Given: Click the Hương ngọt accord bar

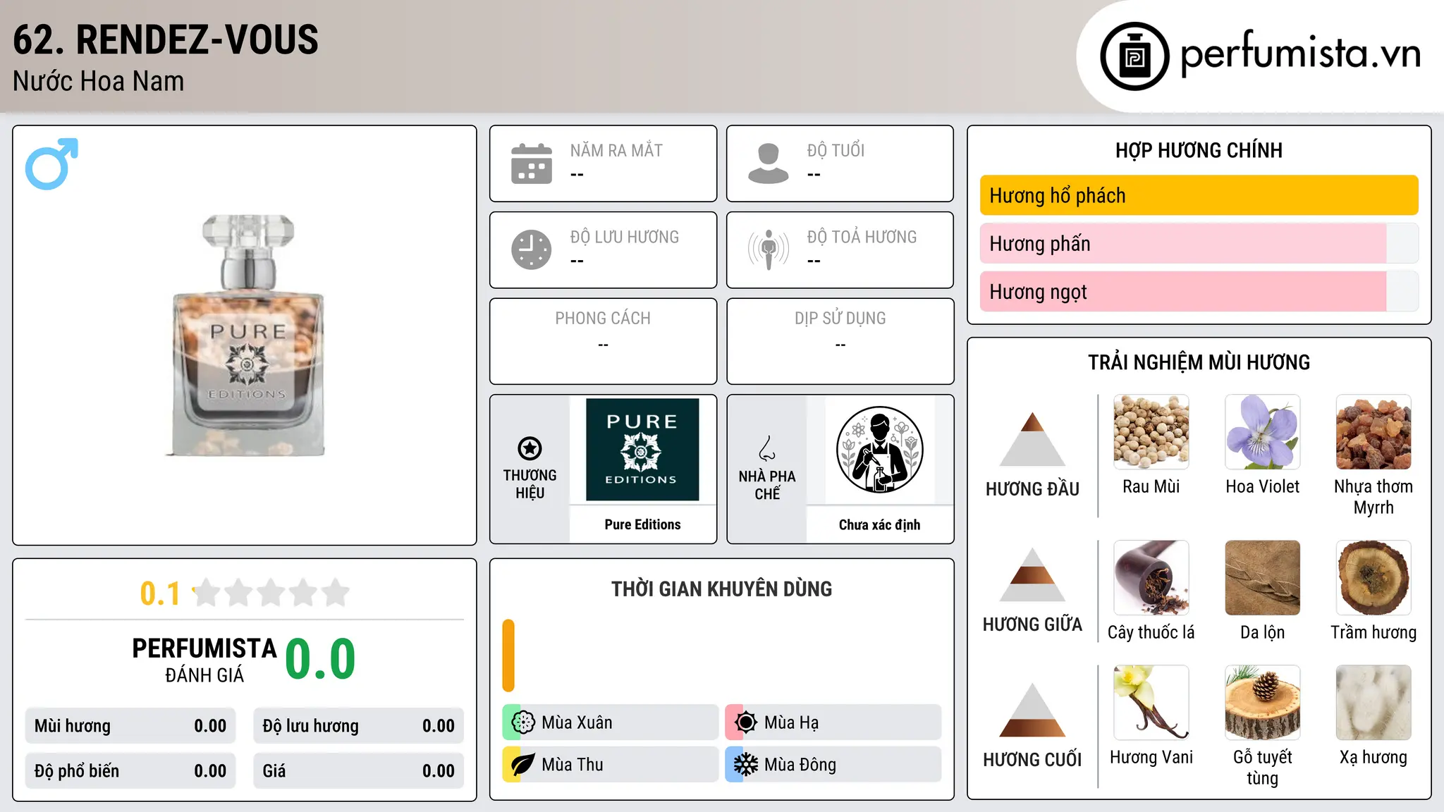Looking at the screenshot, I should pyautogui.click(x=1199, y=291).
